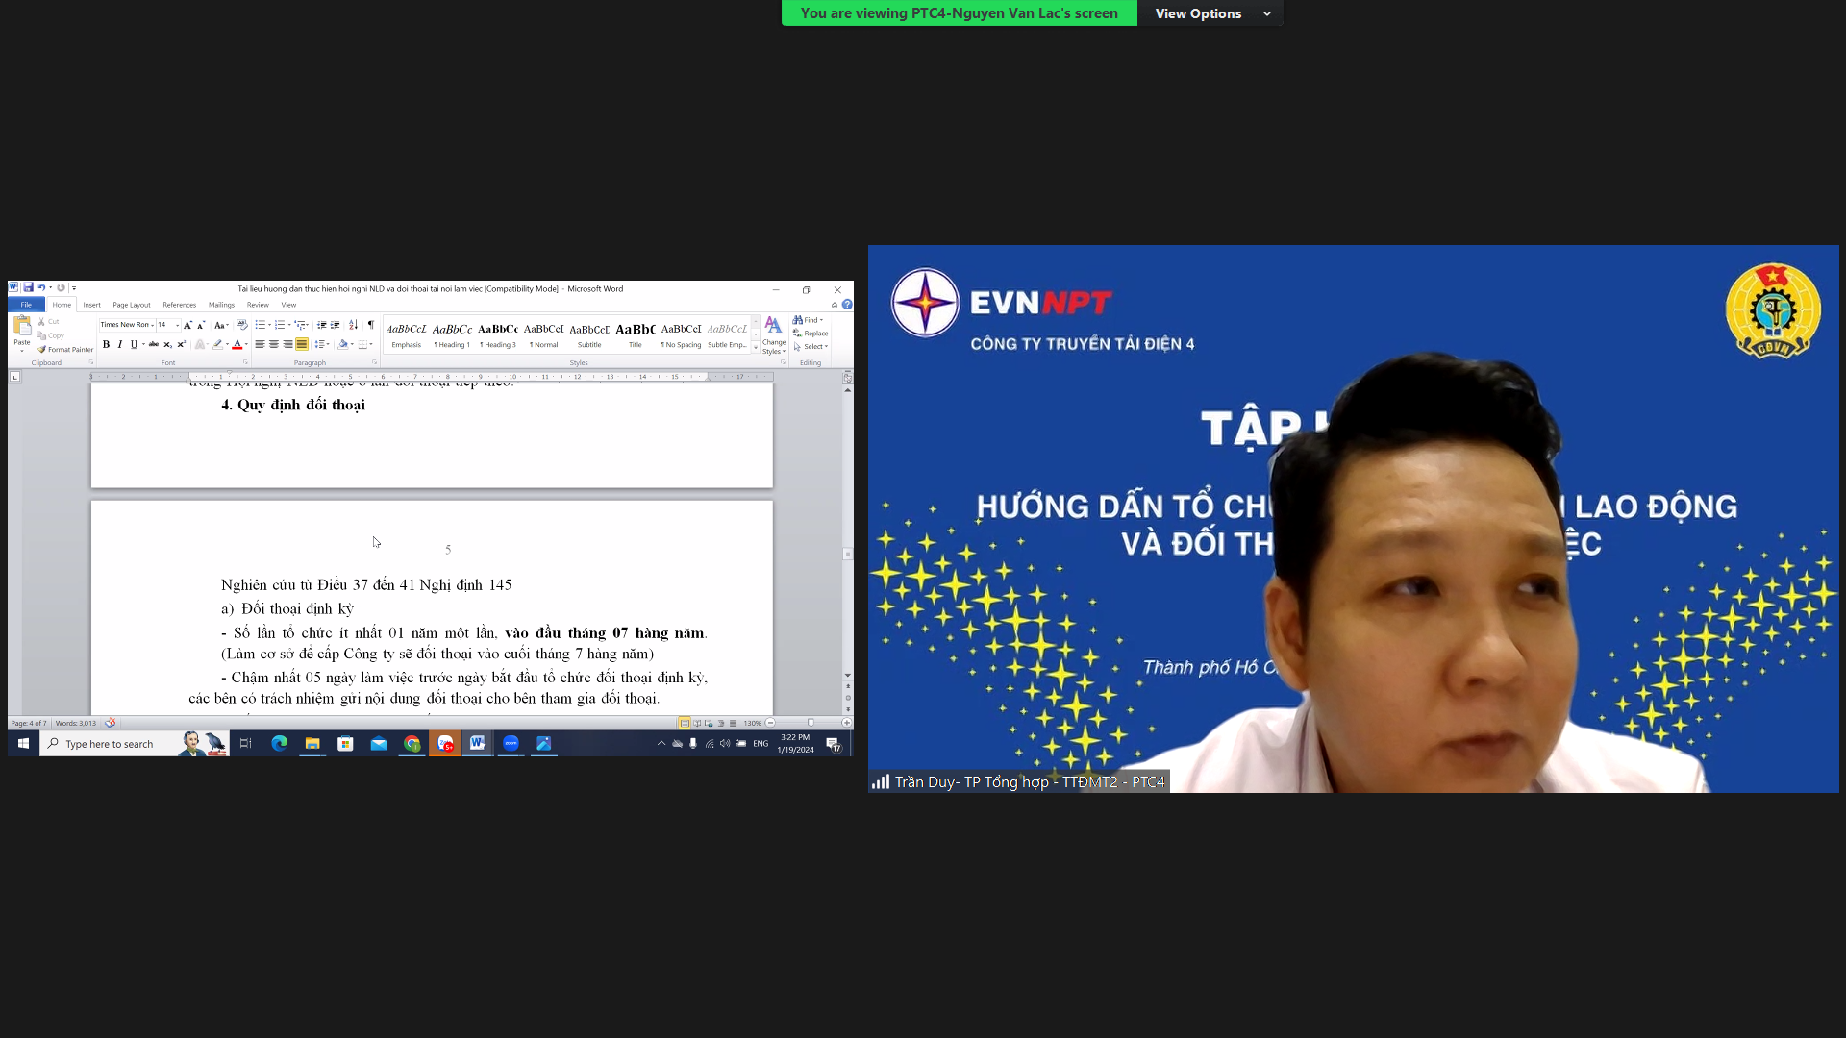Screen dimensions: 1846x1038
Task: Click the Clear Formatting icon
Action: (242, 325)
